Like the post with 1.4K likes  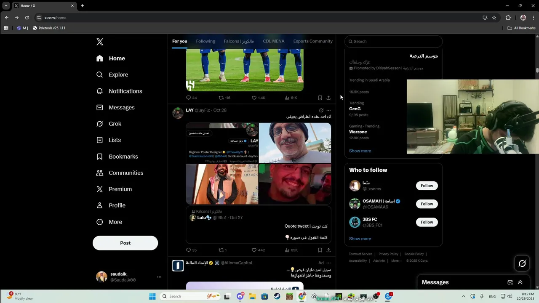point(258,98)
